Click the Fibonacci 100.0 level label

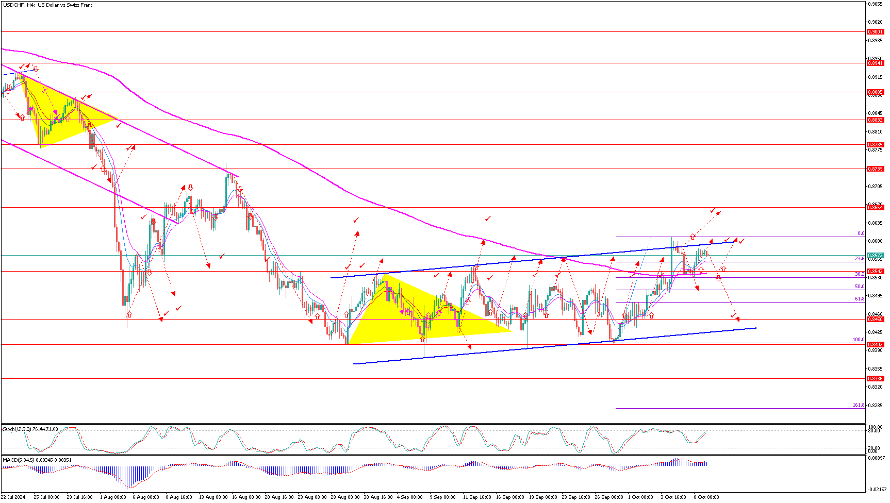tap(859, 340)
